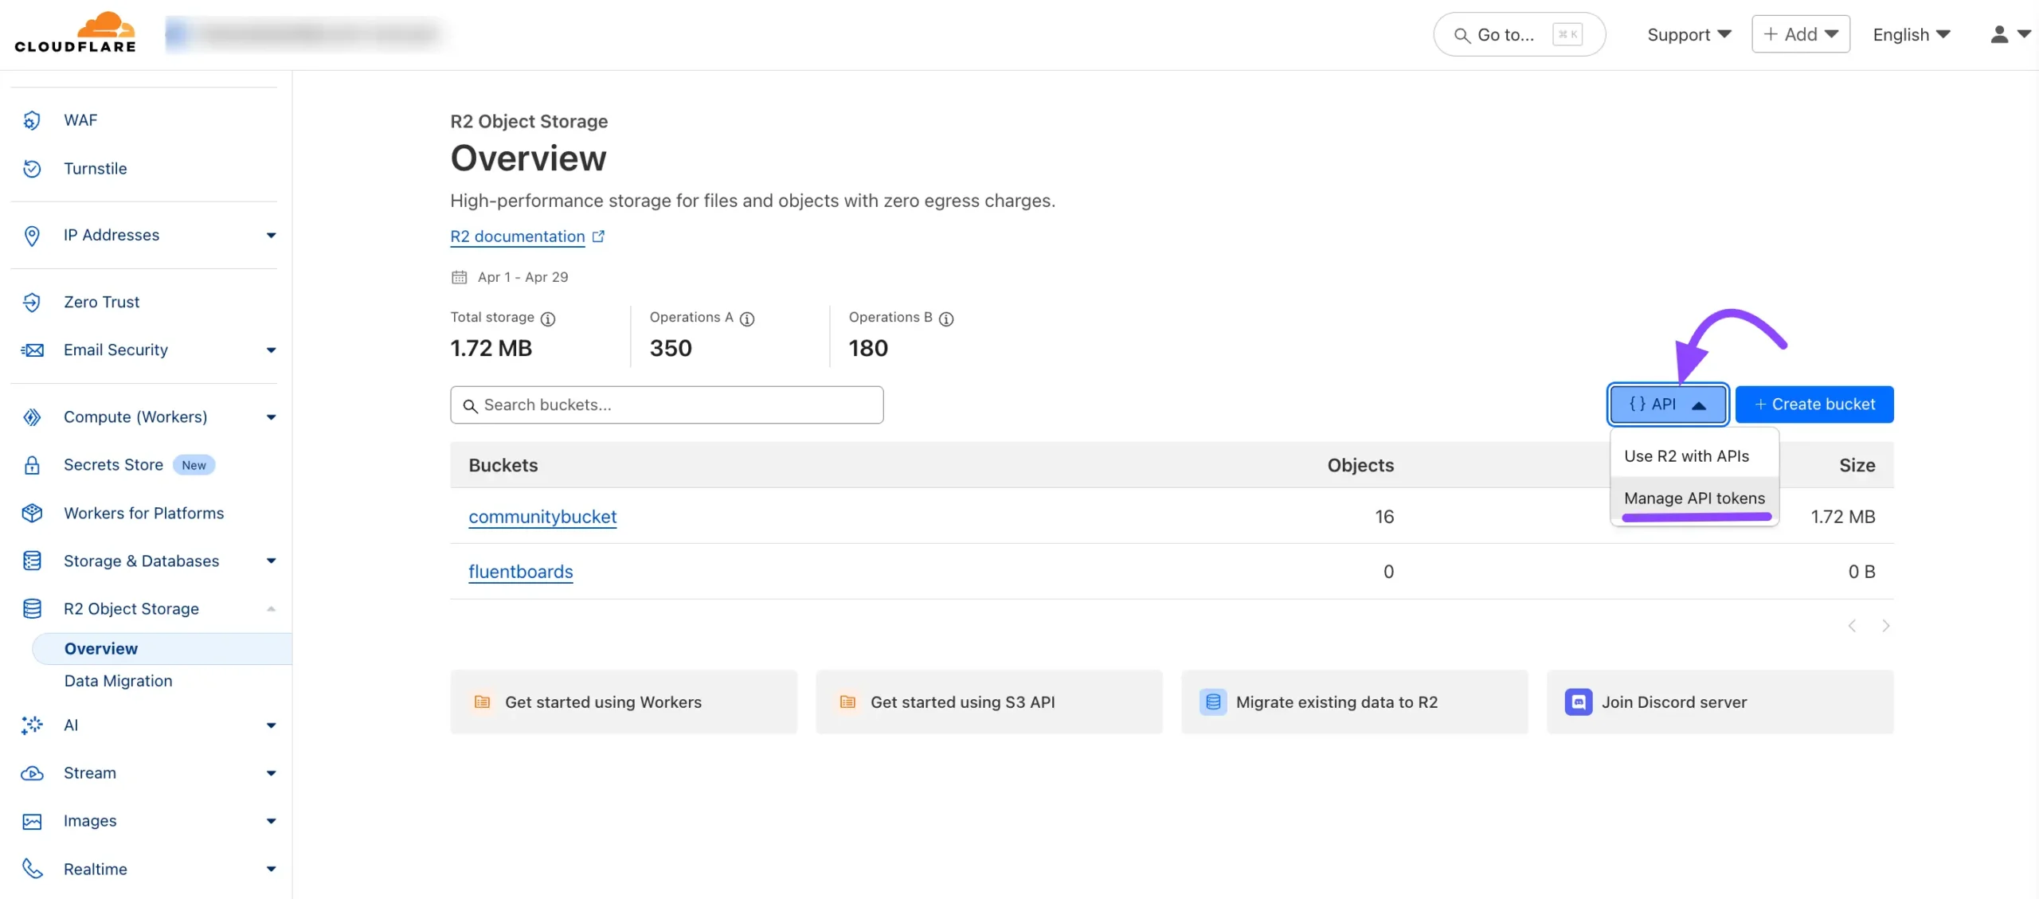The image size is (2039, 899).
Task: Click the calendar icon beside date range
Action: (460, 277)
